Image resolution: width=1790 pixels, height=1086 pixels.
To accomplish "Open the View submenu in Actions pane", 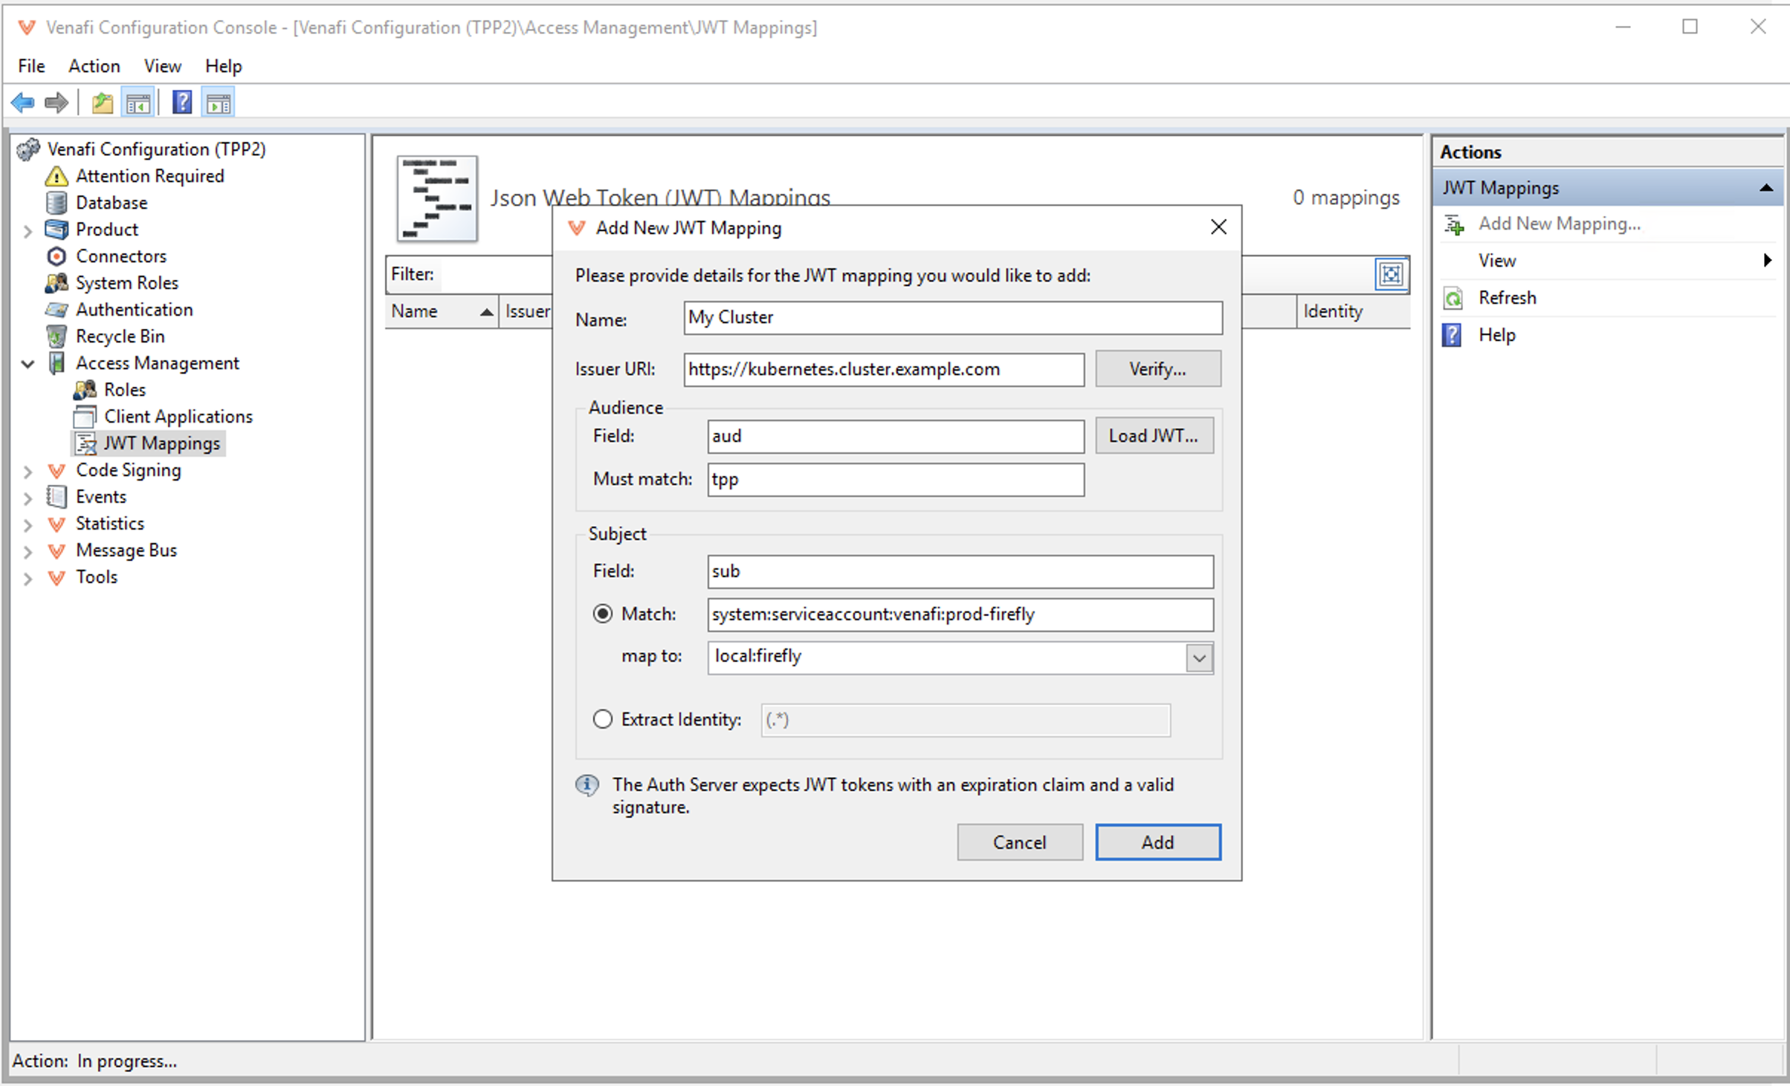I will pyautogui.click(x=1608, y=261).
